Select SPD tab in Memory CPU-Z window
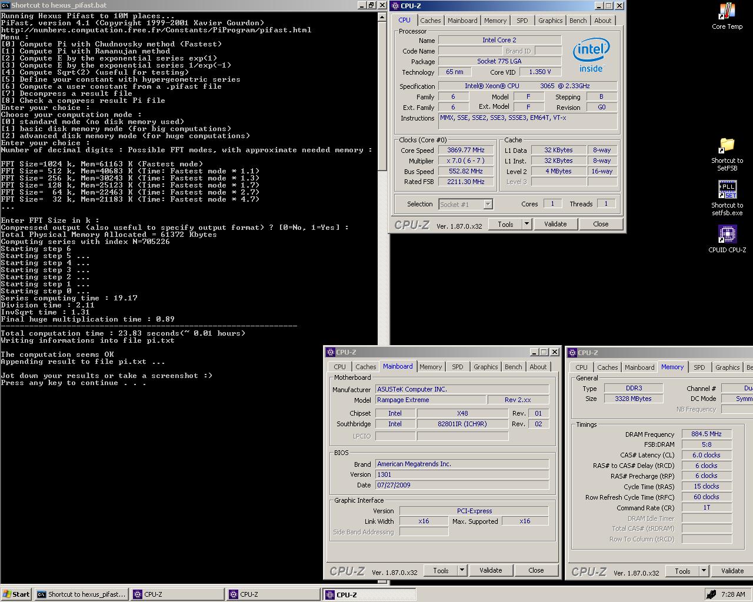 699,367
